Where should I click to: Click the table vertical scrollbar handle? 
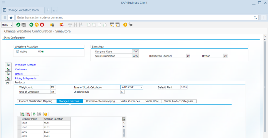coord(124,133)
